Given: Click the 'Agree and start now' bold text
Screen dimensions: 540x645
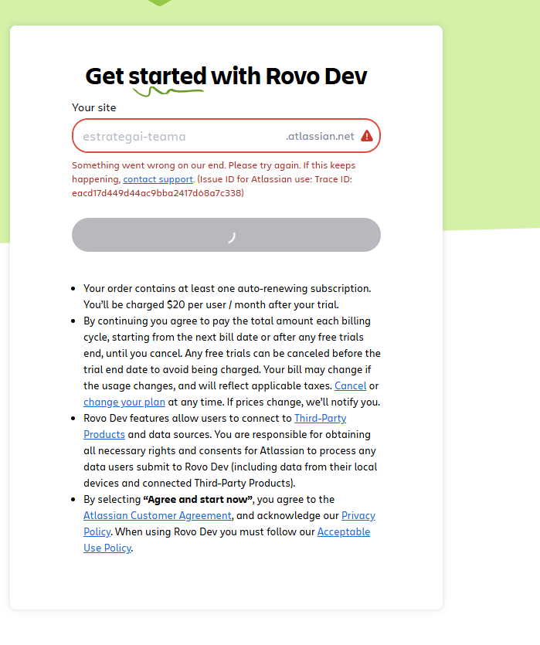Looking at the screenshot, I should pos(198,499).
